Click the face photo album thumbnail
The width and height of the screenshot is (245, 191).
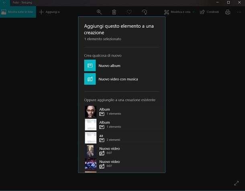click(90, 112)
